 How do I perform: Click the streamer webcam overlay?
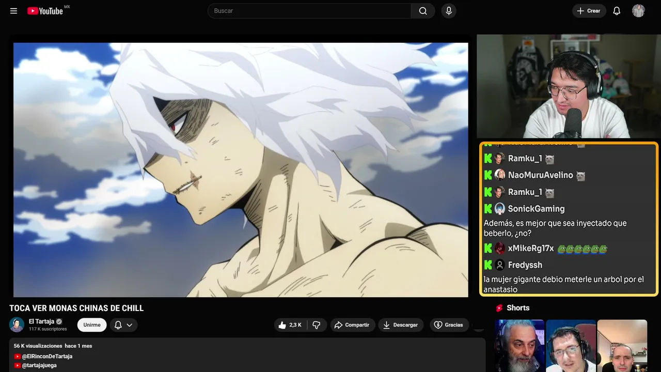point(568,86)
